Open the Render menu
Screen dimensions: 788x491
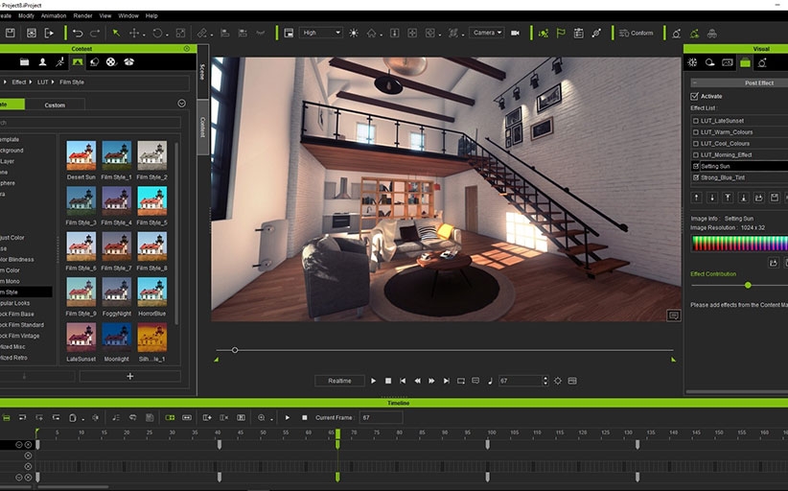[x=82, y=16]
